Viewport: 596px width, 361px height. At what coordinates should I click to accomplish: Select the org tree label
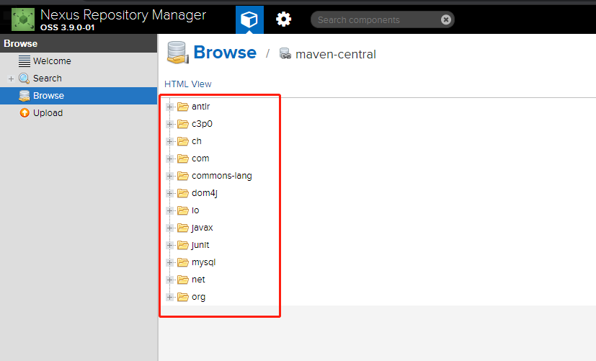pos(198,297)
